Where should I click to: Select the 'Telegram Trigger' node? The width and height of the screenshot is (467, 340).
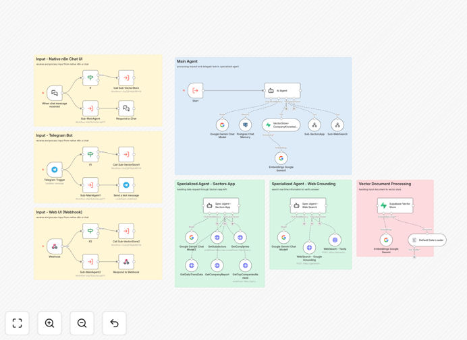55,170
